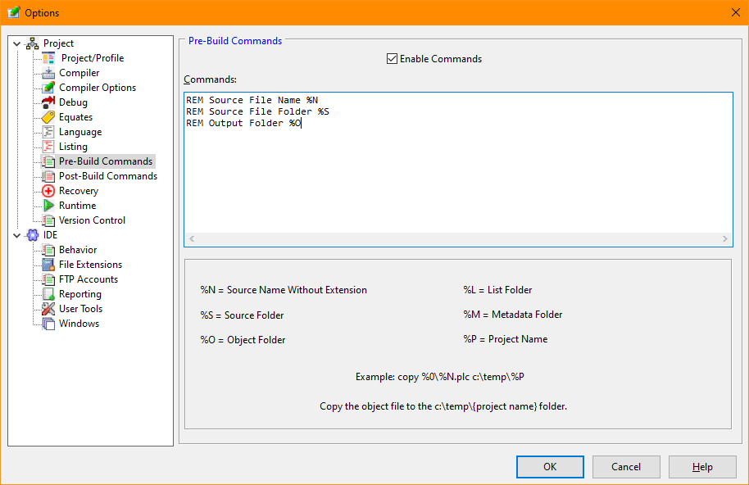Collapse the IDE tree node
The image size is (749, 485).
pyautogui.click(x=17, y=235)
